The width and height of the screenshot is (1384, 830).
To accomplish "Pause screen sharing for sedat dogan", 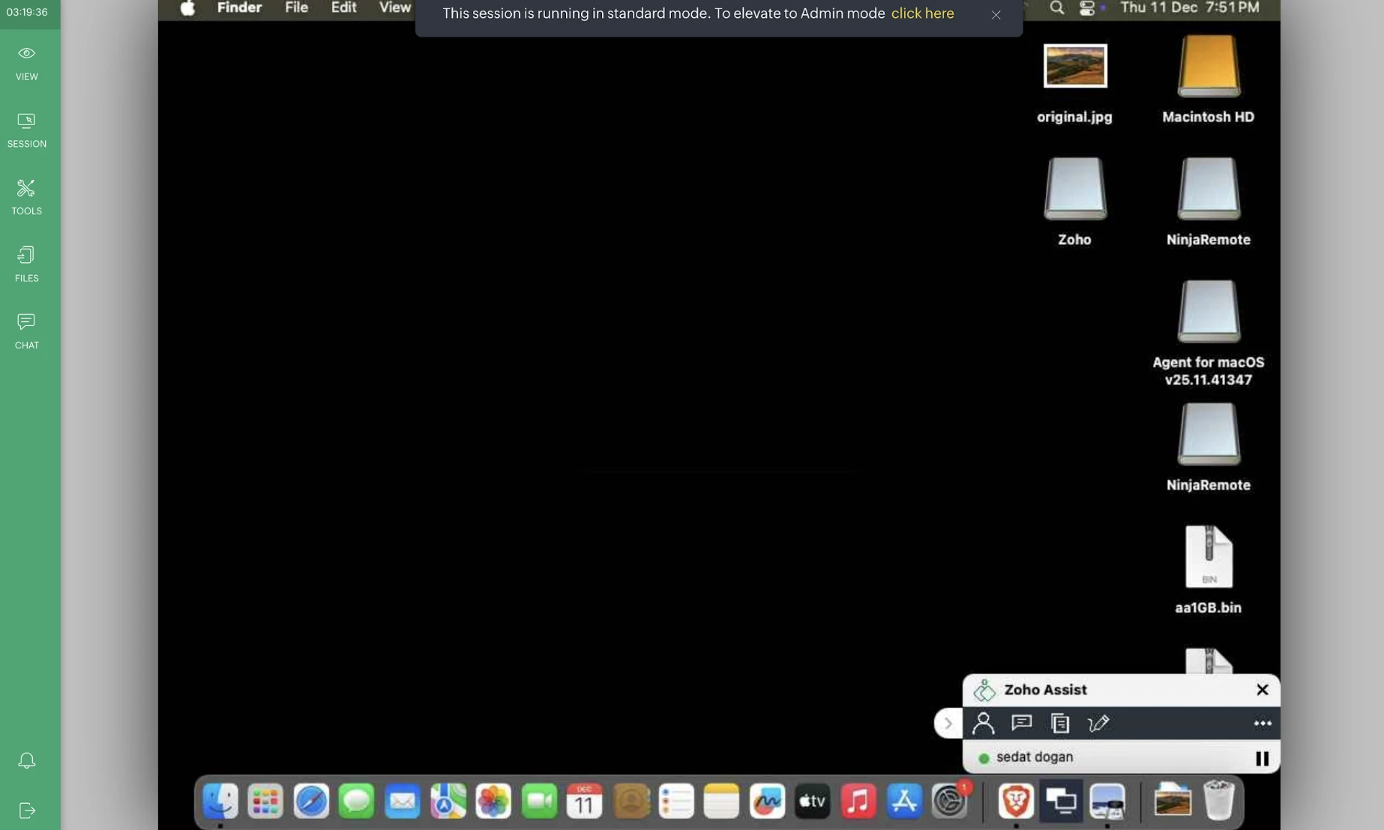I will tap(1263, 758).
